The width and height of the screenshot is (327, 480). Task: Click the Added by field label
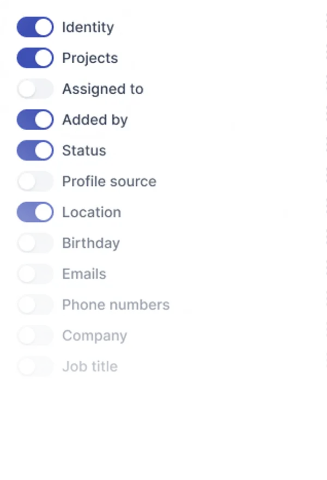(x=95, y=119)
